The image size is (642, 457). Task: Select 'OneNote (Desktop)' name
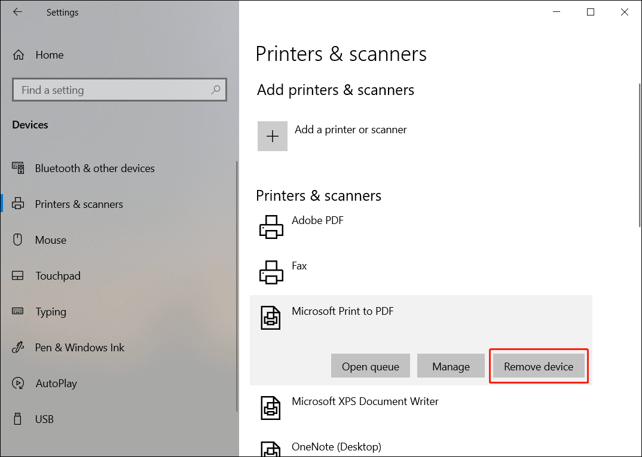coord(337,447)
